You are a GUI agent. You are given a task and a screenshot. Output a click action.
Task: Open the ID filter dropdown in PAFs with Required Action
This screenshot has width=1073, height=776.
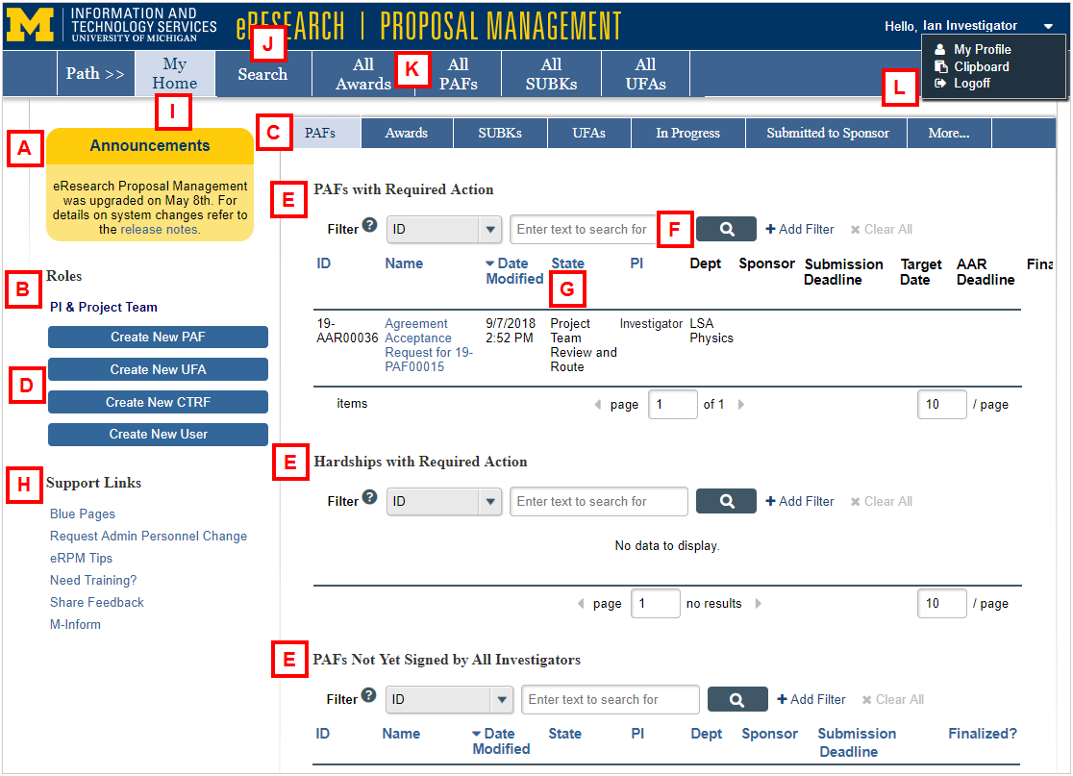click(491, 230)
